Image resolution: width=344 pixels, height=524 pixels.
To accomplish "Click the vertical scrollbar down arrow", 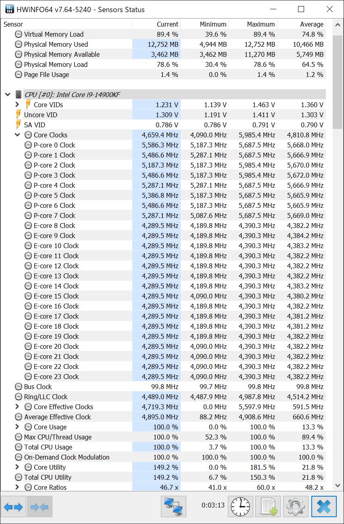I will [x=338, y=485].
